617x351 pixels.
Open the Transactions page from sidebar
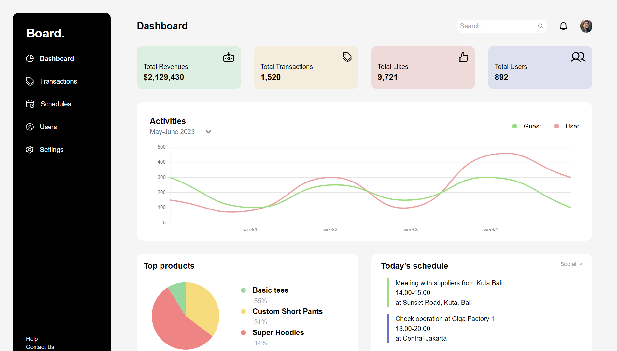coord(58,81)
